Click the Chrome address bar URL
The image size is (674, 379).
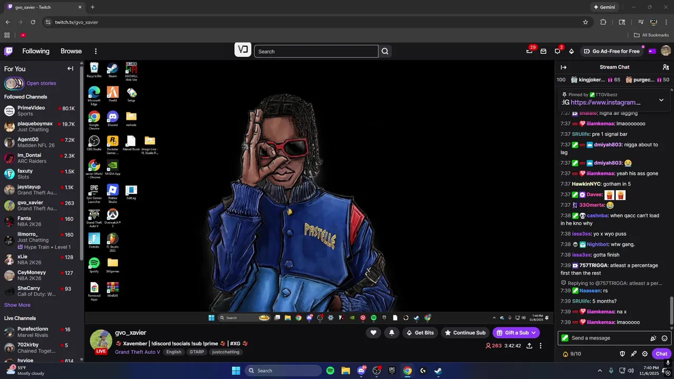point(76,22)
